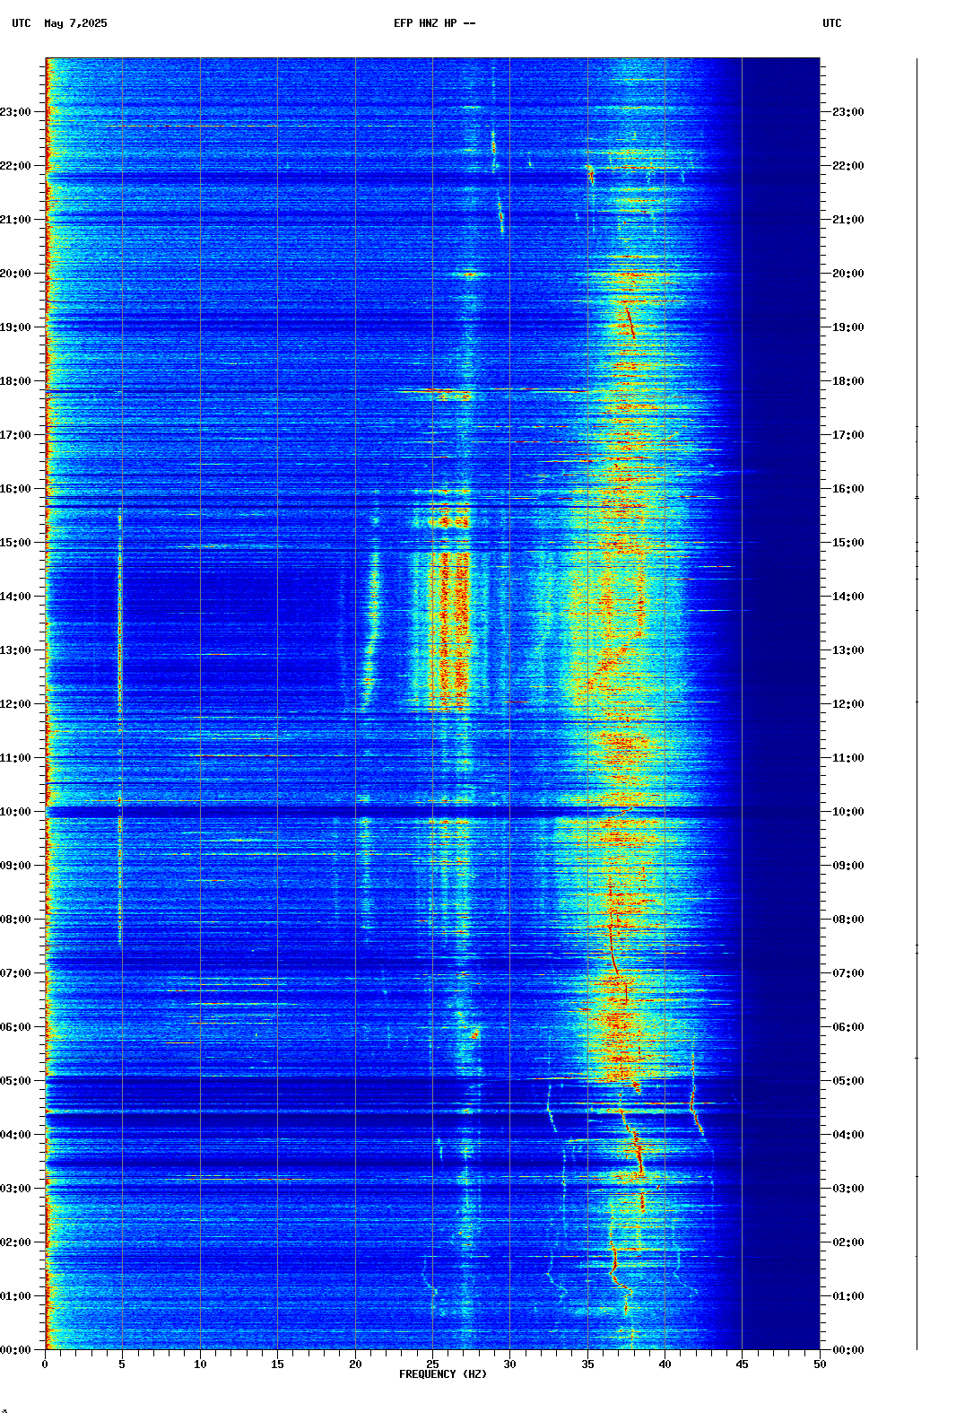Click the 09:00 label on right time axis
Image resolution: width=956 pixels, height=1421 pixels.
[848, 866]
